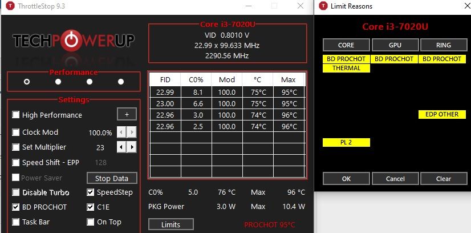The height and width of the screenshot is (233, 471).
Task: Click the °C column header
Action: 258,80
